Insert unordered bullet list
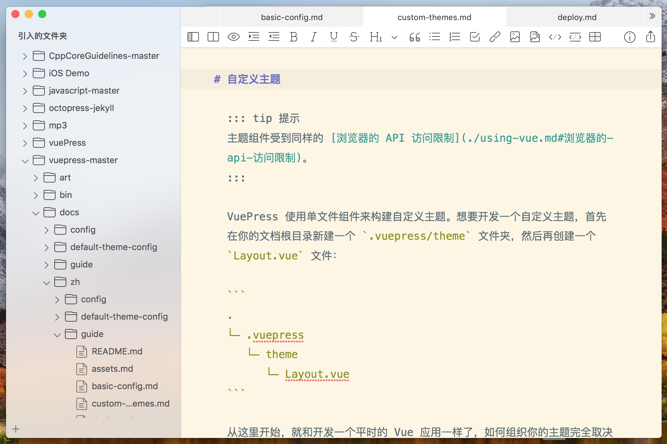Screen dimensions: 667x444 [x=435, y=37]
